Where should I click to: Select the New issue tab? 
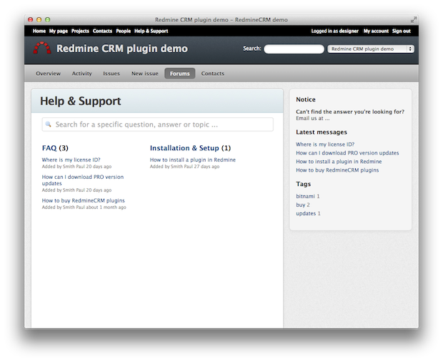point(145,74)
